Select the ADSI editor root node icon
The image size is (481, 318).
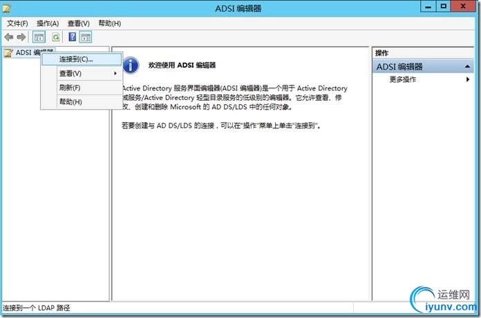pos(8,52)
